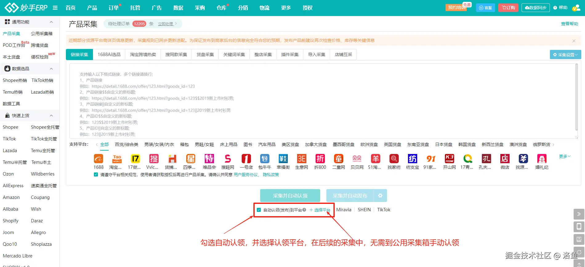Select the 婚礼纪 platform icon
The height and width of the screenshot is (267, 585).
(x=542, y=159)
